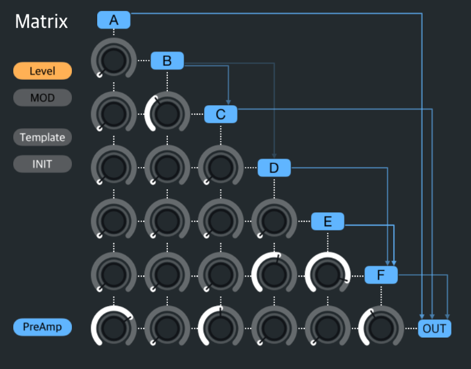Enable the Level view mode
471x369 pixels.
(x=42, y=71)
